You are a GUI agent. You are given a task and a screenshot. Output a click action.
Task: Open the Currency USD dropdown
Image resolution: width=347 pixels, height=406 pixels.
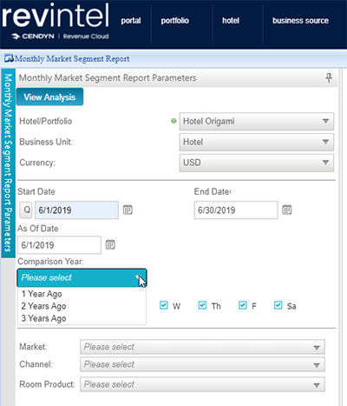point(257,163)
